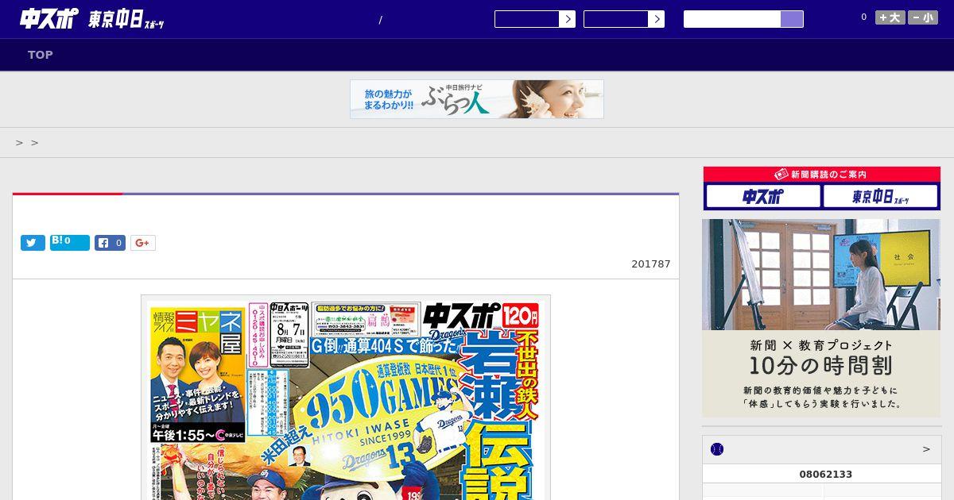Open the TOP menu item

click(x=41, y=55)
